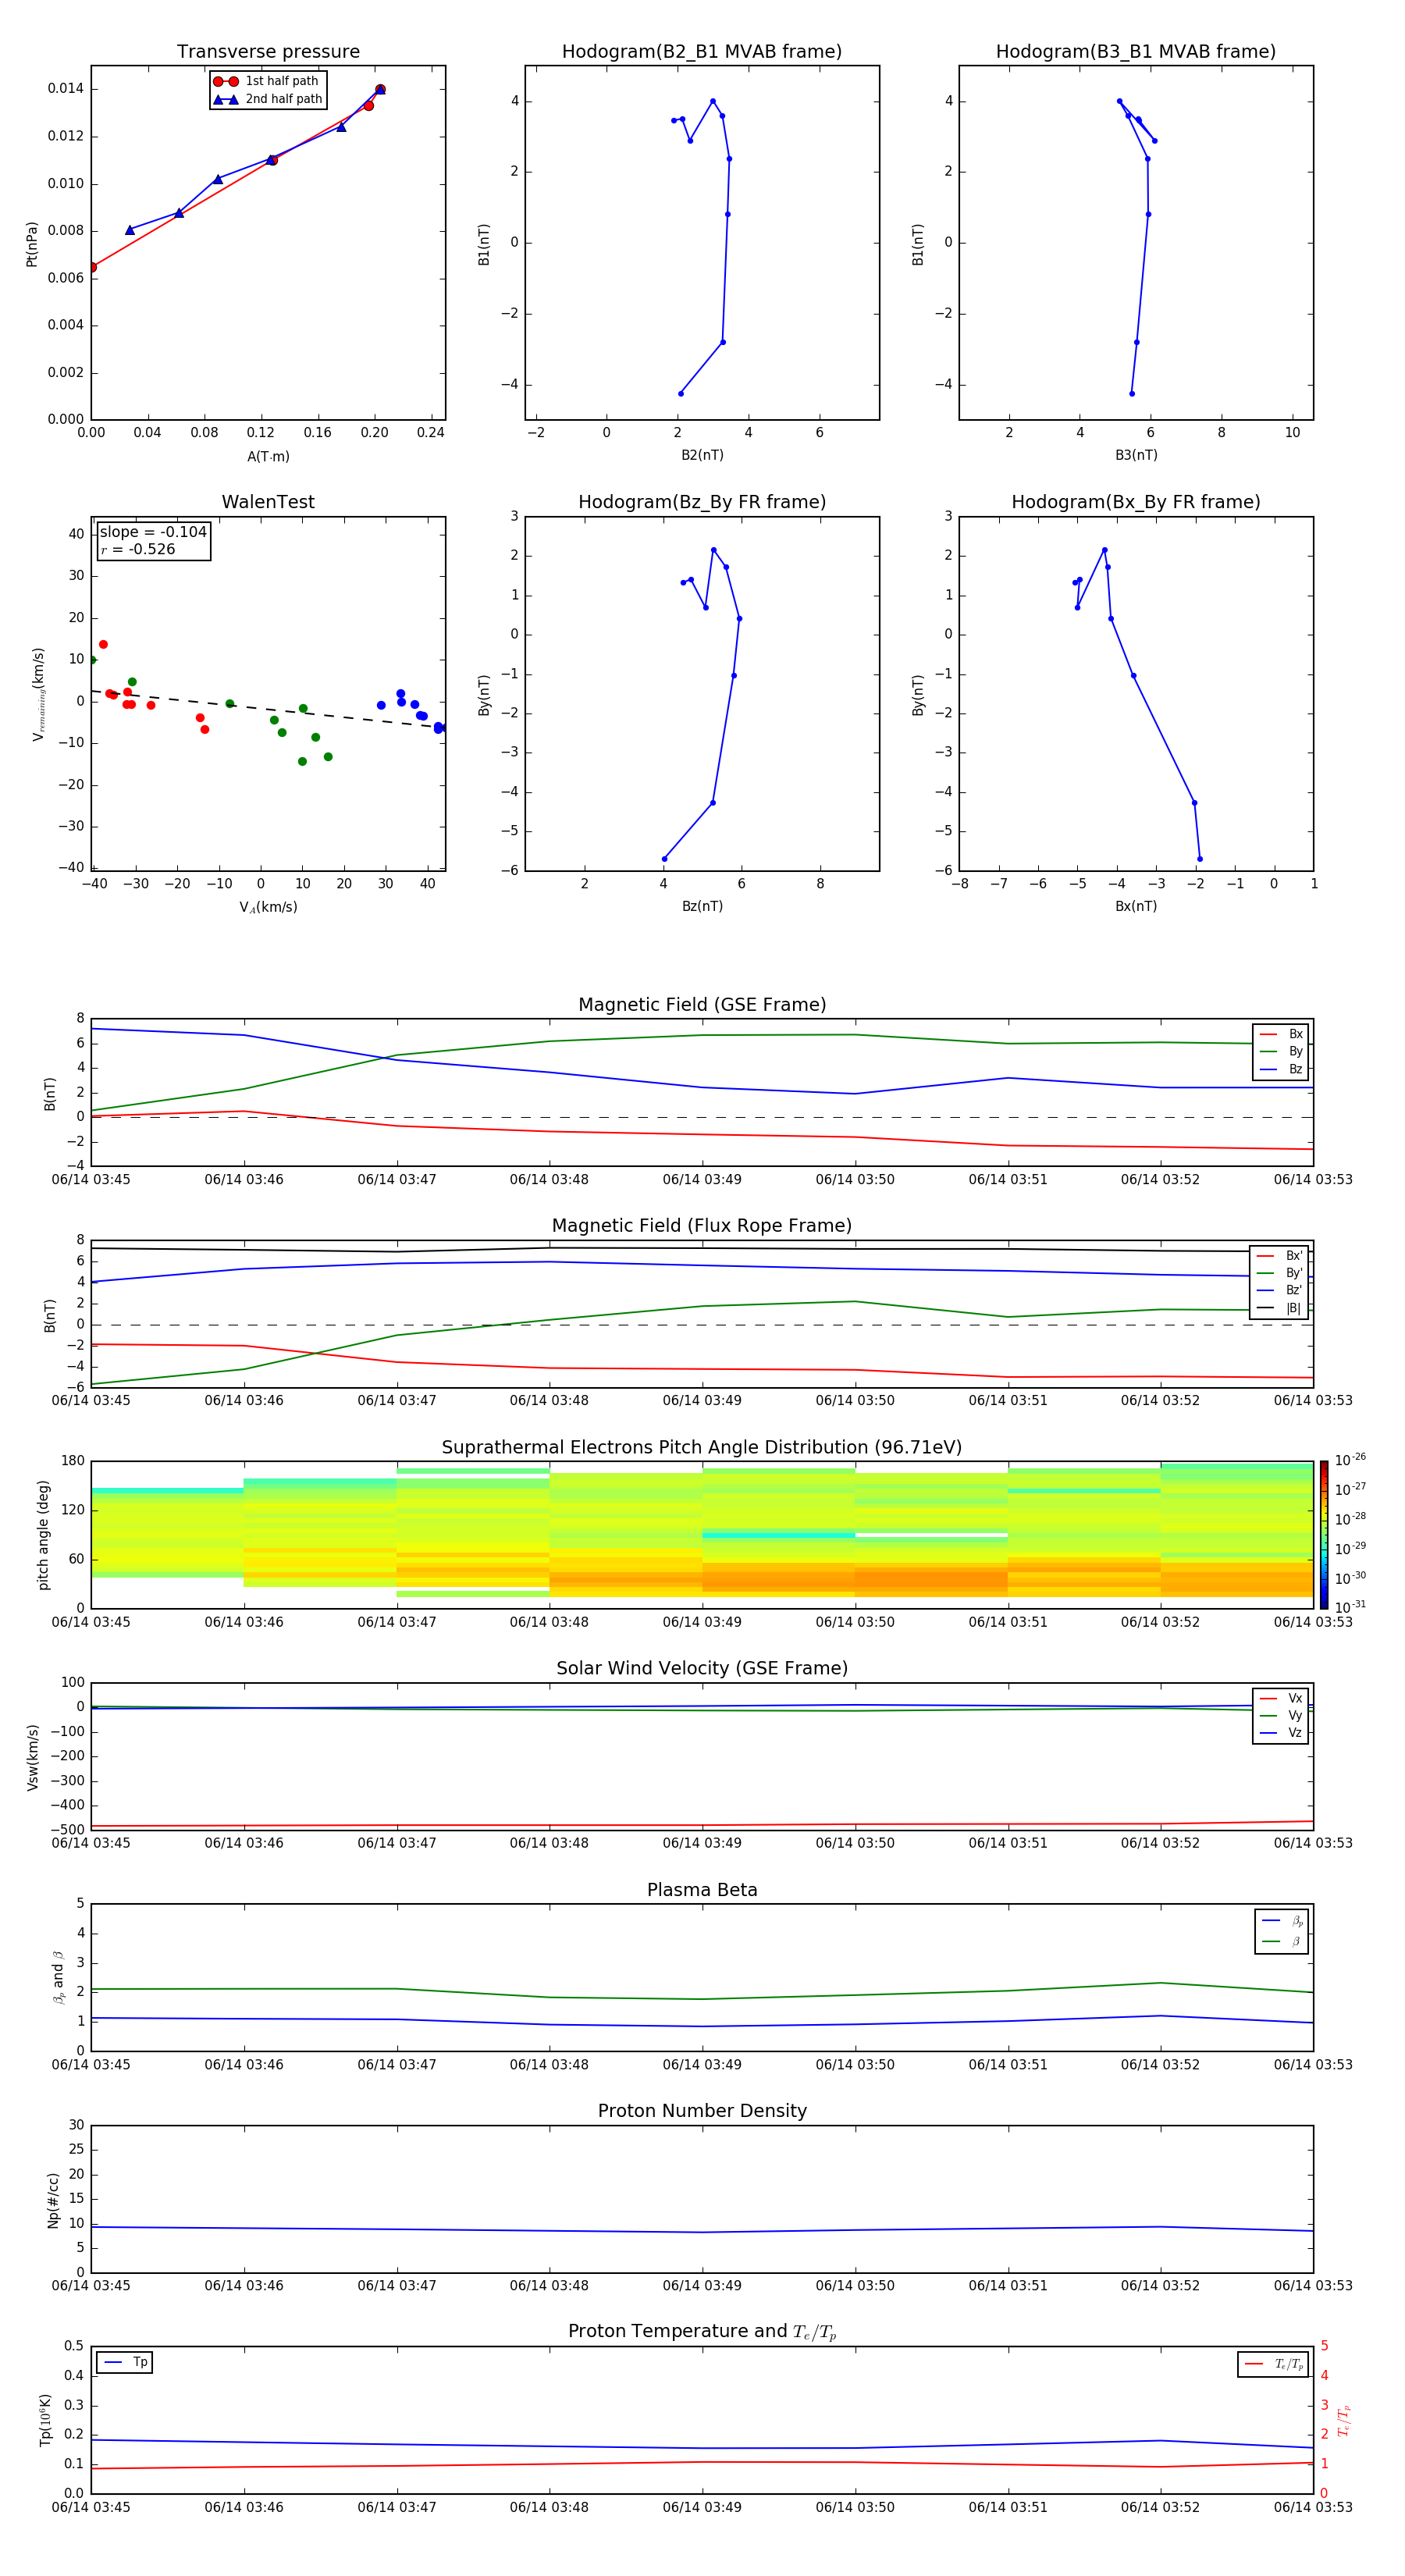Viewport: 1405px width, 2576px height.
Task: Click the 'Pt(nPa)' y-axis label
Action: [32, 243]
